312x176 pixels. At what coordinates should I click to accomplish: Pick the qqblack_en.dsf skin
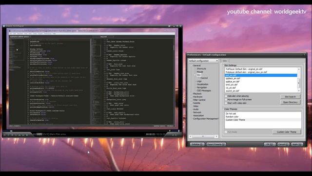[261, 78]
